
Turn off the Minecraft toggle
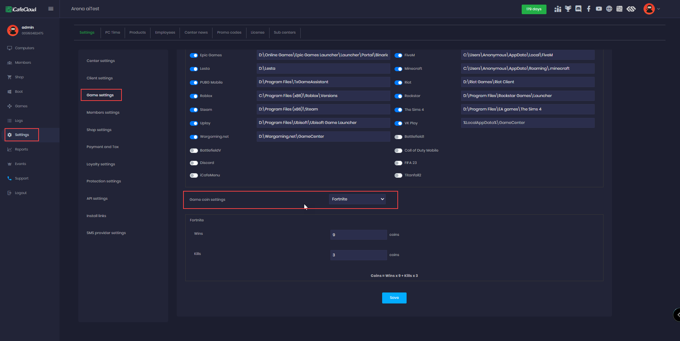tap(398, 69)
